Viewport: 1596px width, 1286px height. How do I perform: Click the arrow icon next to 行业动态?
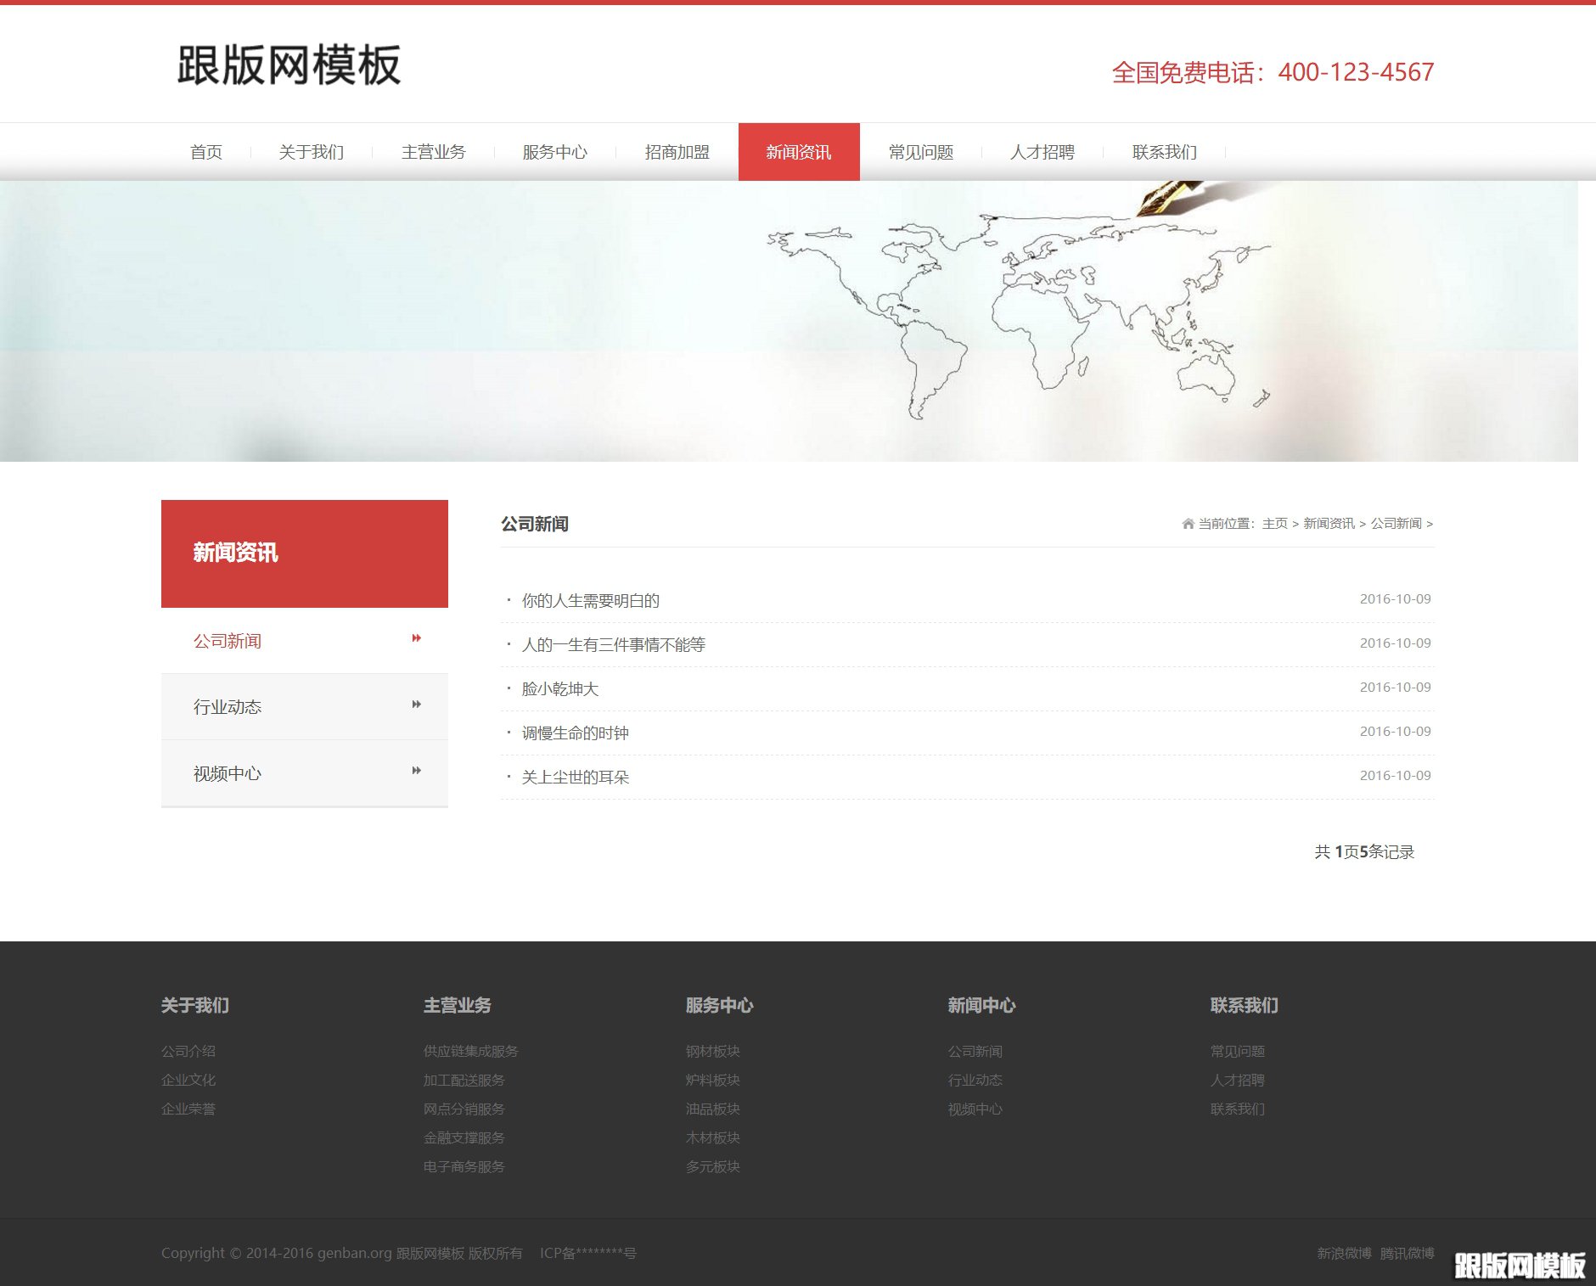(415, 705)
